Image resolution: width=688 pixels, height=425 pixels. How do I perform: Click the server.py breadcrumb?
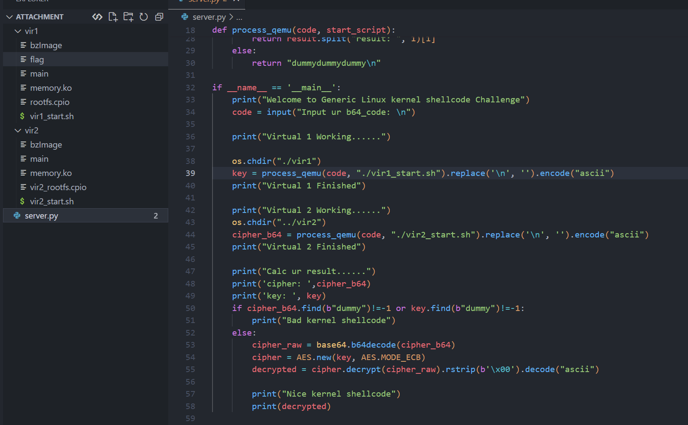pyautogui.click(x=209, y=17)
